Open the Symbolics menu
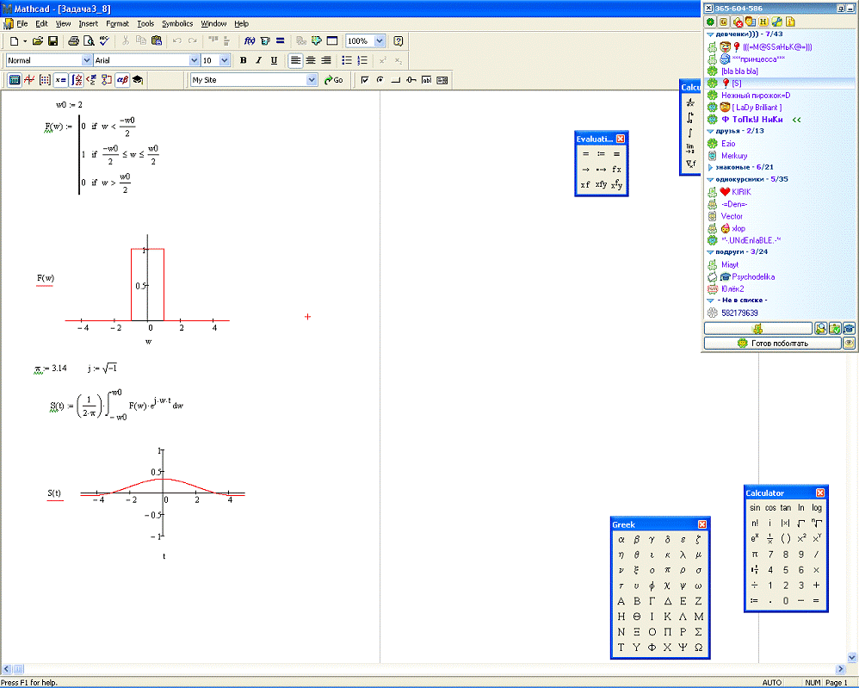The height and width of the screenshot is (688, 859). [x=177, y=23]
